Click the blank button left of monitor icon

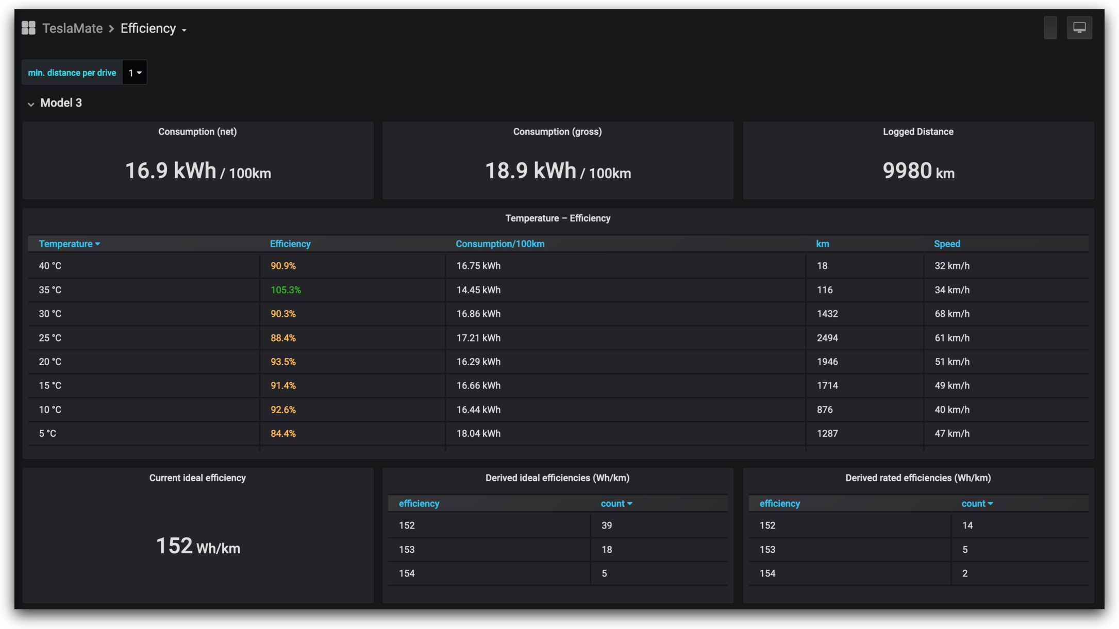[1050, 28]
